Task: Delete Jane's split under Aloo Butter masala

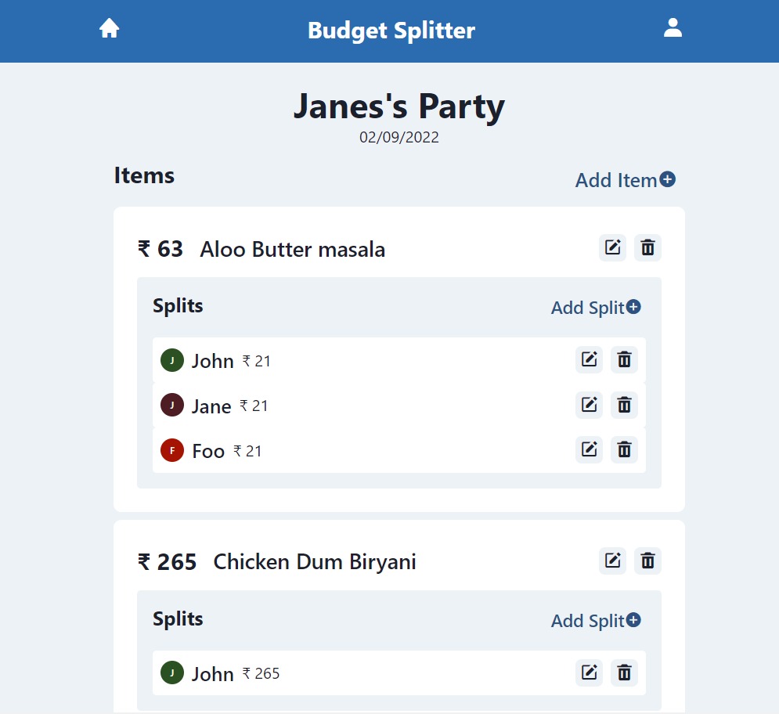Action: pos(624,405)
